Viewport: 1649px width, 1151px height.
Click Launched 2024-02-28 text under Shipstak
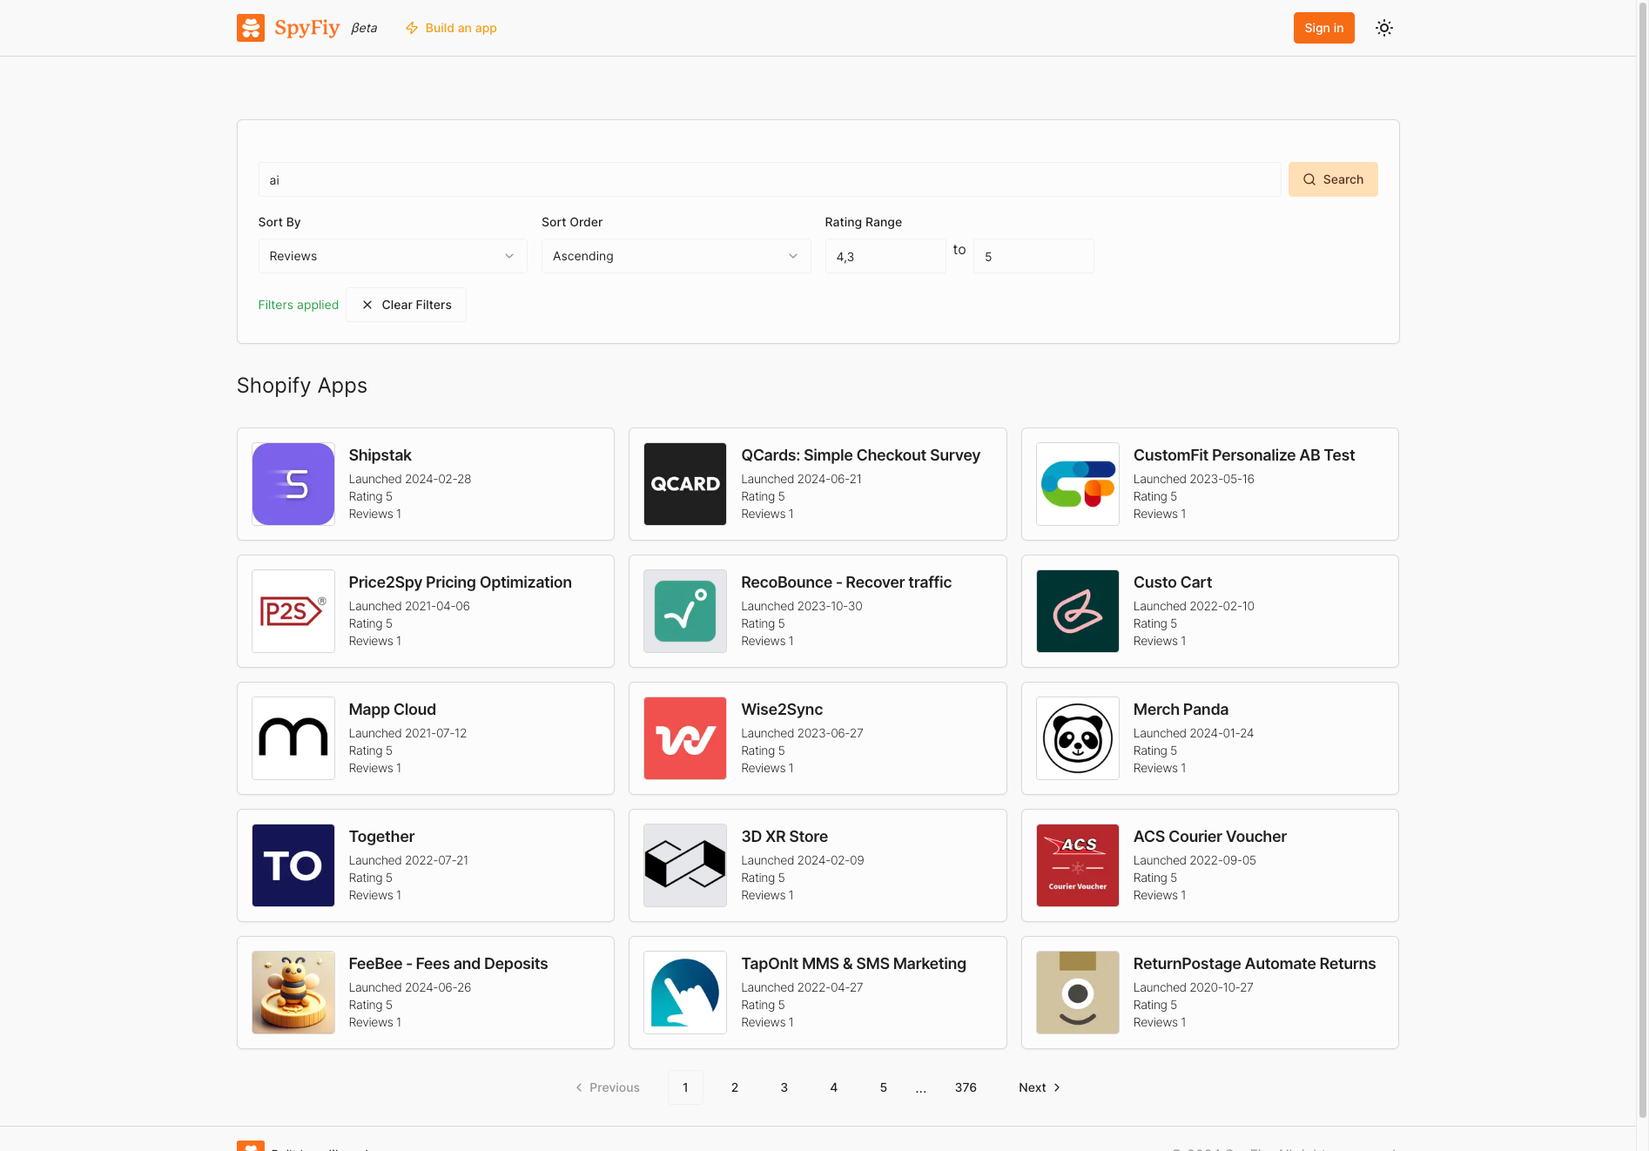click(410, 479)
